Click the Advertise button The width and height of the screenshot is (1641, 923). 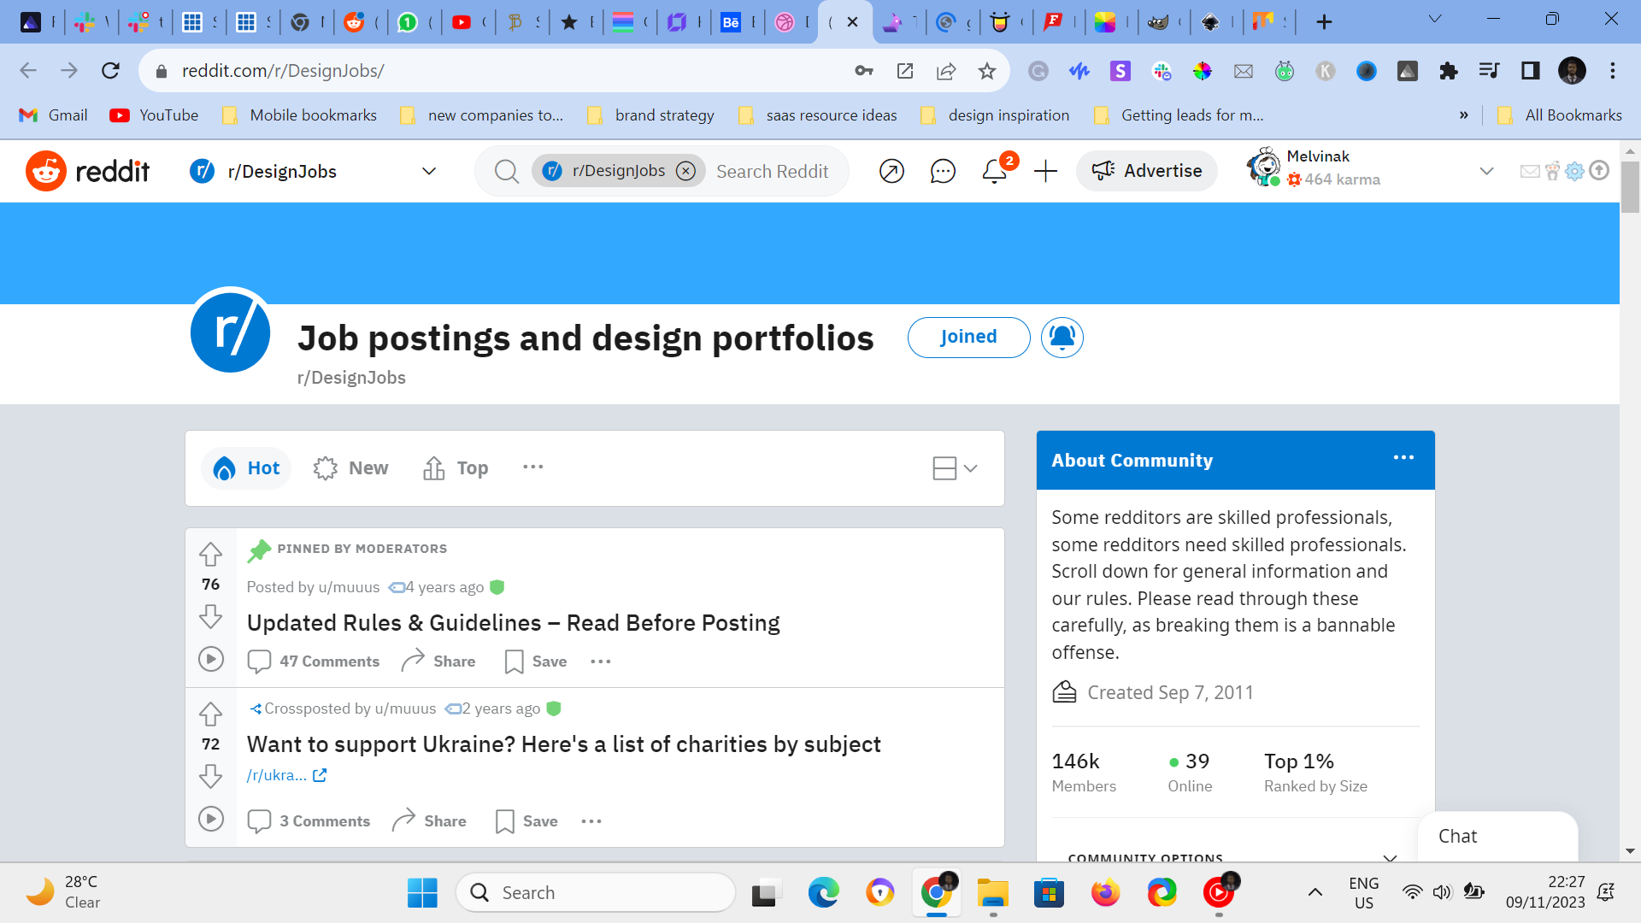pos(1146,171)
